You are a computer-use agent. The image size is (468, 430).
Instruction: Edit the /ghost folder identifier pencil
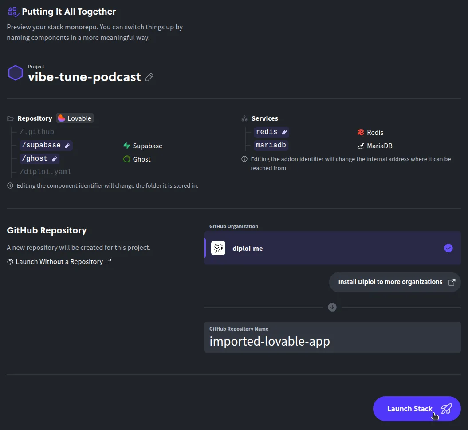(x=55, y=159)
